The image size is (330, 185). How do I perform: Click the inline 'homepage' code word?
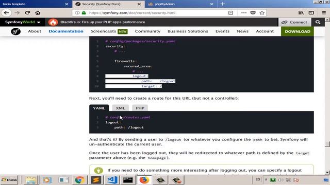(157, 158)
